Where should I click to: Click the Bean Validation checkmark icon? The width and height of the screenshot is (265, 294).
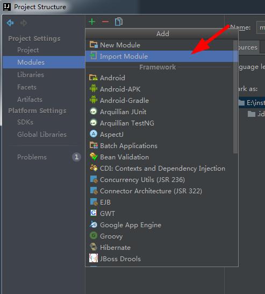94,157
